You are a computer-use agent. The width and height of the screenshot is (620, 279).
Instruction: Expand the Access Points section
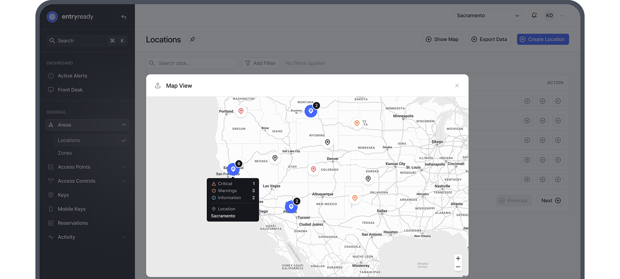pos(124,167)
